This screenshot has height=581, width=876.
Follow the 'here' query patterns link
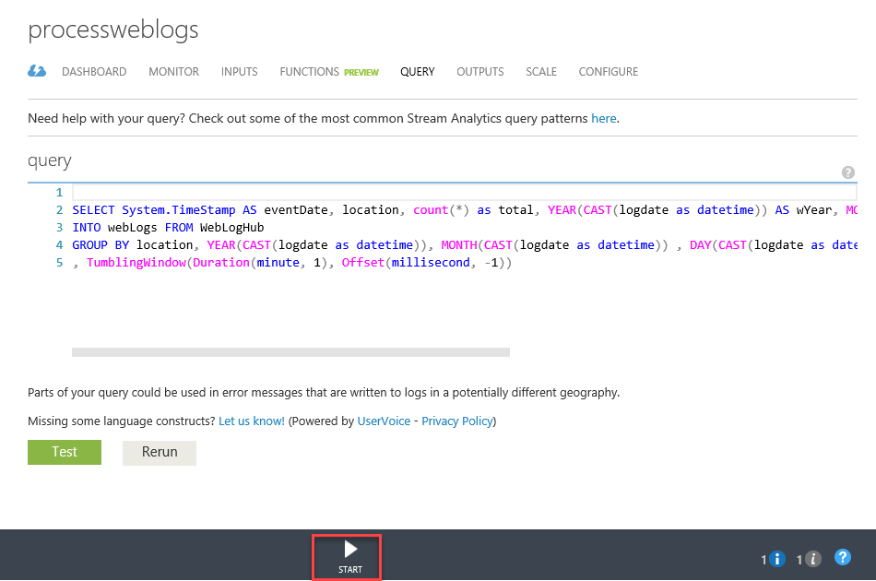pos(603,119)
